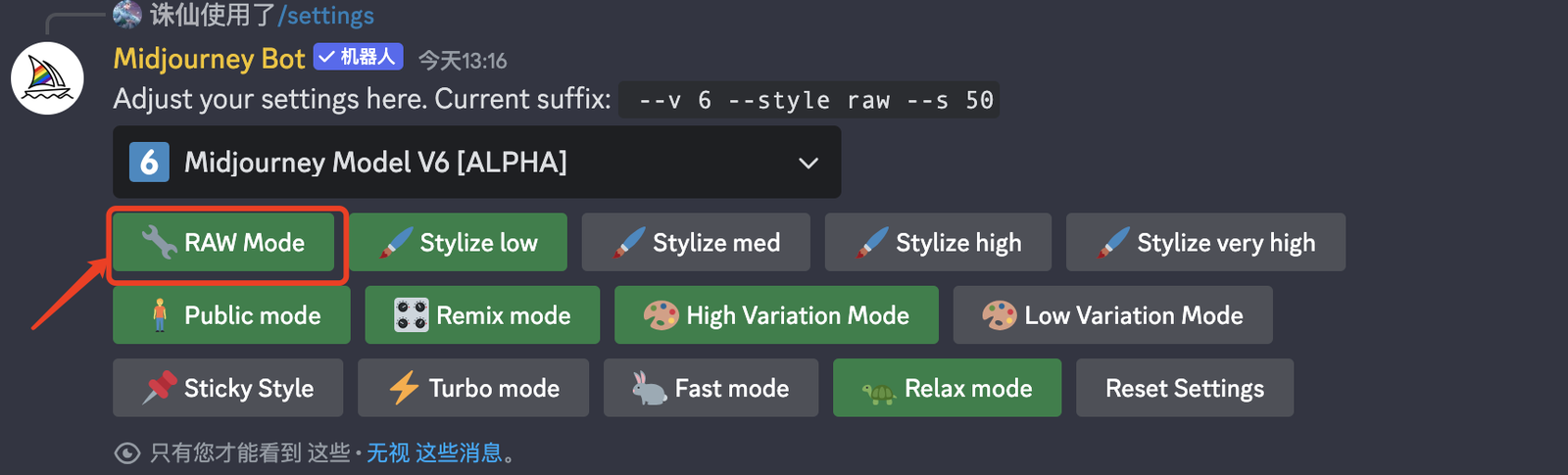Viewport: 1568px width, 475px height.
Task: Click the eye icon beside the visibility notice
Action: (x=127, y=452)
